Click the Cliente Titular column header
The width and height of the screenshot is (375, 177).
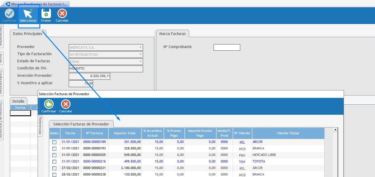pyautogui.click(x=288, y=133)
